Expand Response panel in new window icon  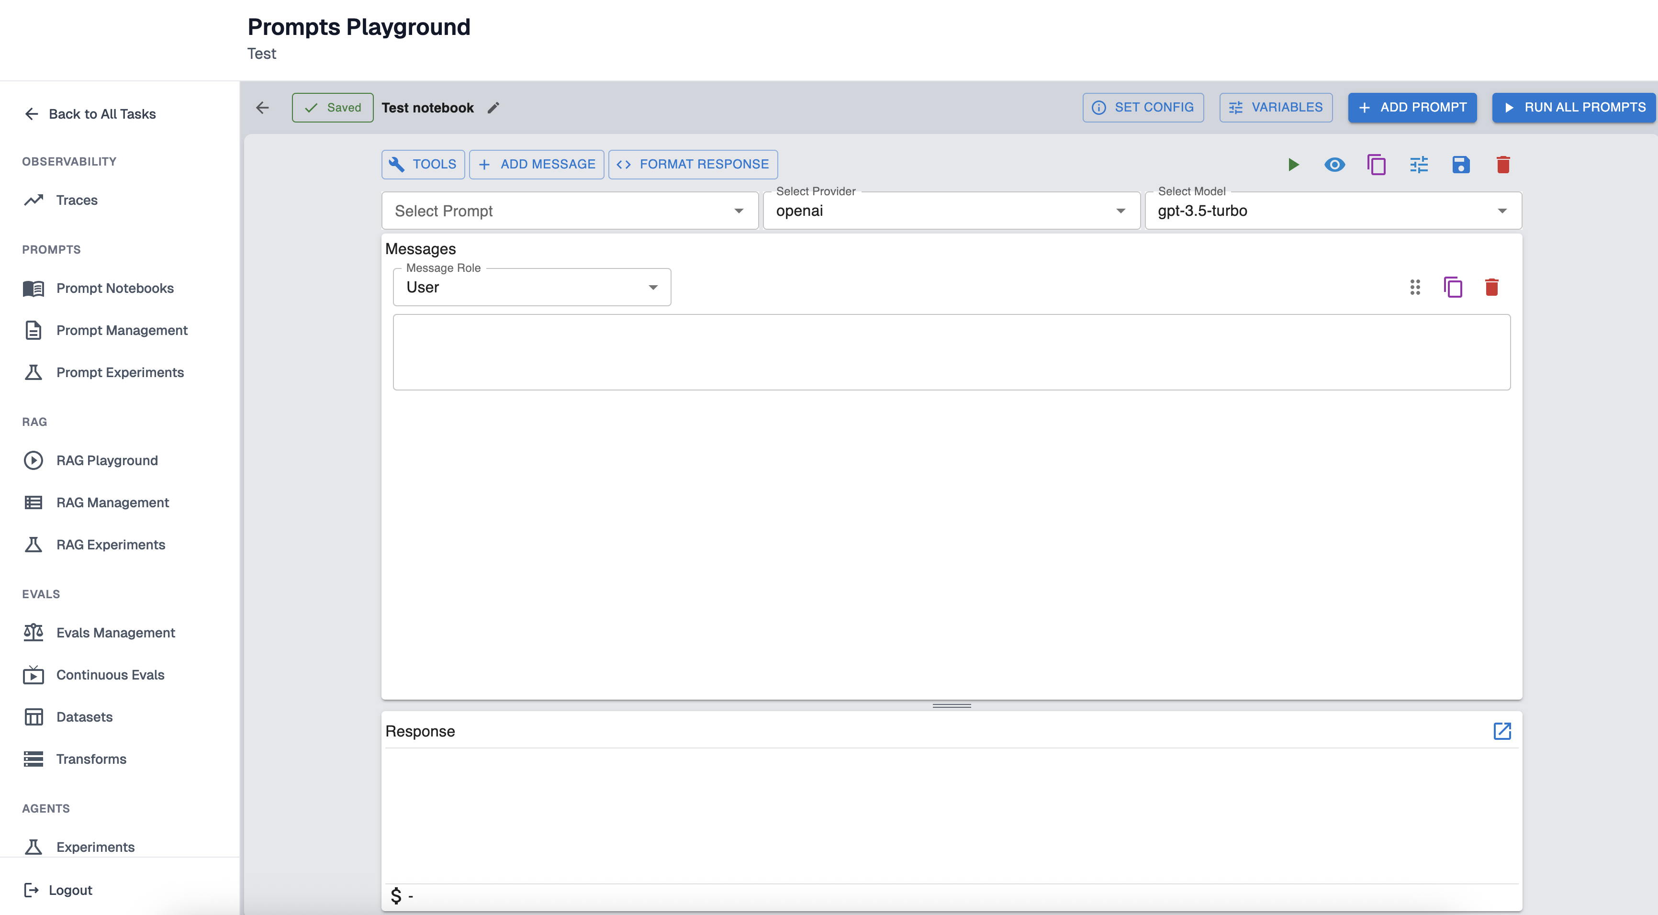pos(1501,731)
